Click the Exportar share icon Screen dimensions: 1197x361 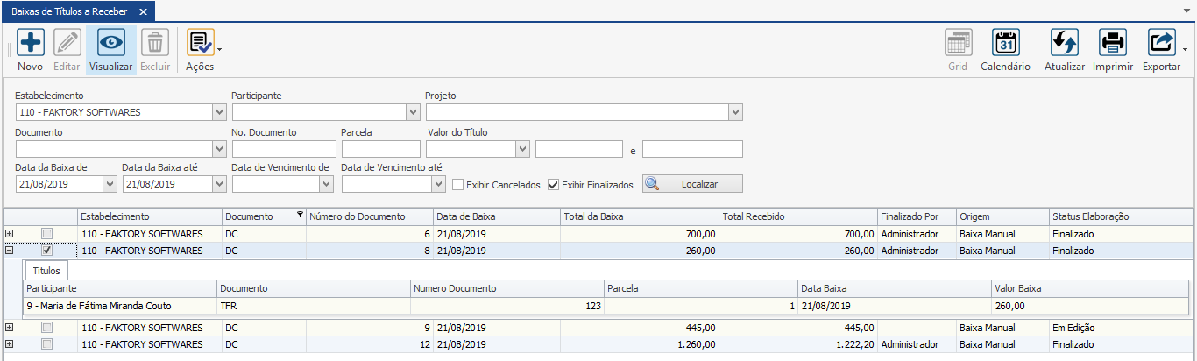tap(1161, 43)
